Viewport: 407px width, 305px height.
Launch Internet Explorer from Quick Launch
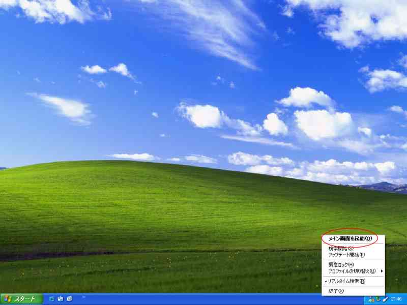(51, 299)
